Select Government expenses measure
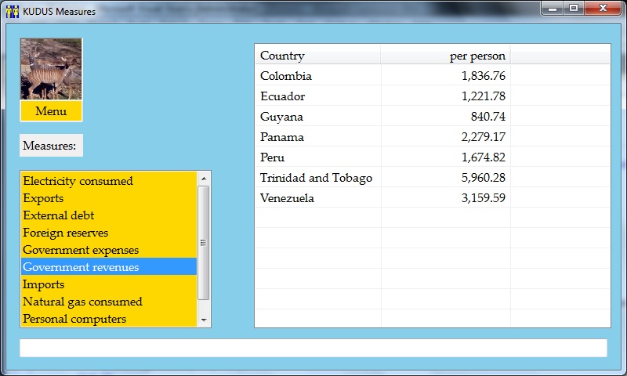 [x=81, y=250]
